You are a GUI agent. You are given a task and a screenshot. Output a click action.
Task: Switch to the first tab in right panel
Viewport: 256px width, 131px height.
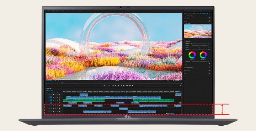[188, 11]
